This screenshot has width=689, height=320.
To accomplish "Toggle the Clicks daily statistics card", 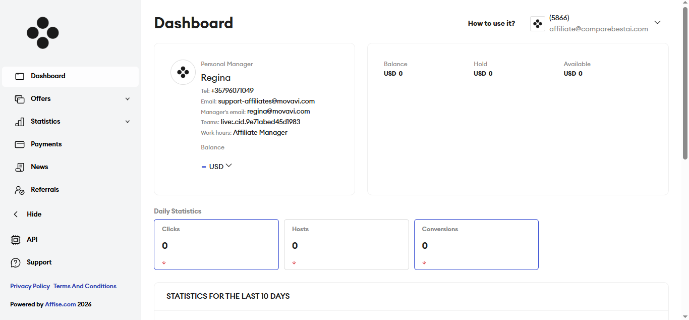I will pos(216,244).
